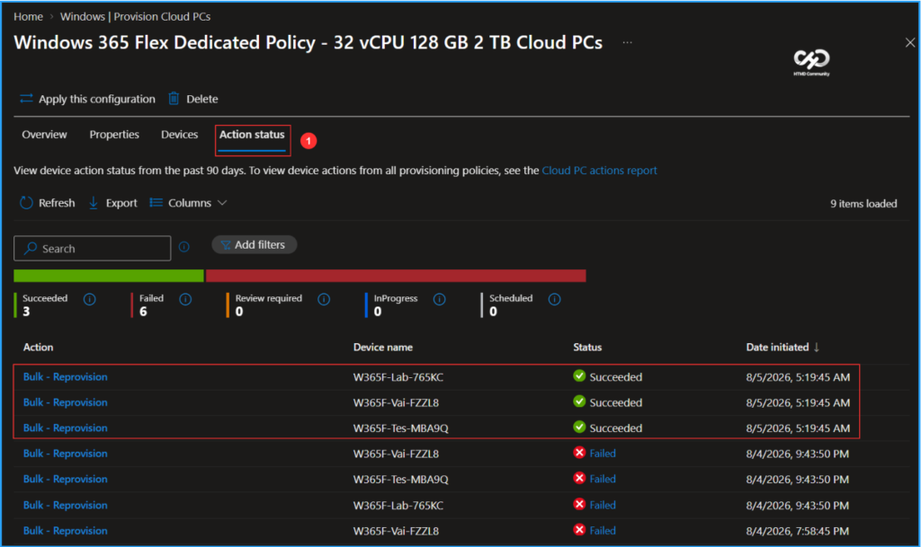Viewport: 921px width, 547px height.
Task: Click the Refresh button label
Action: (x=57, y=203)
